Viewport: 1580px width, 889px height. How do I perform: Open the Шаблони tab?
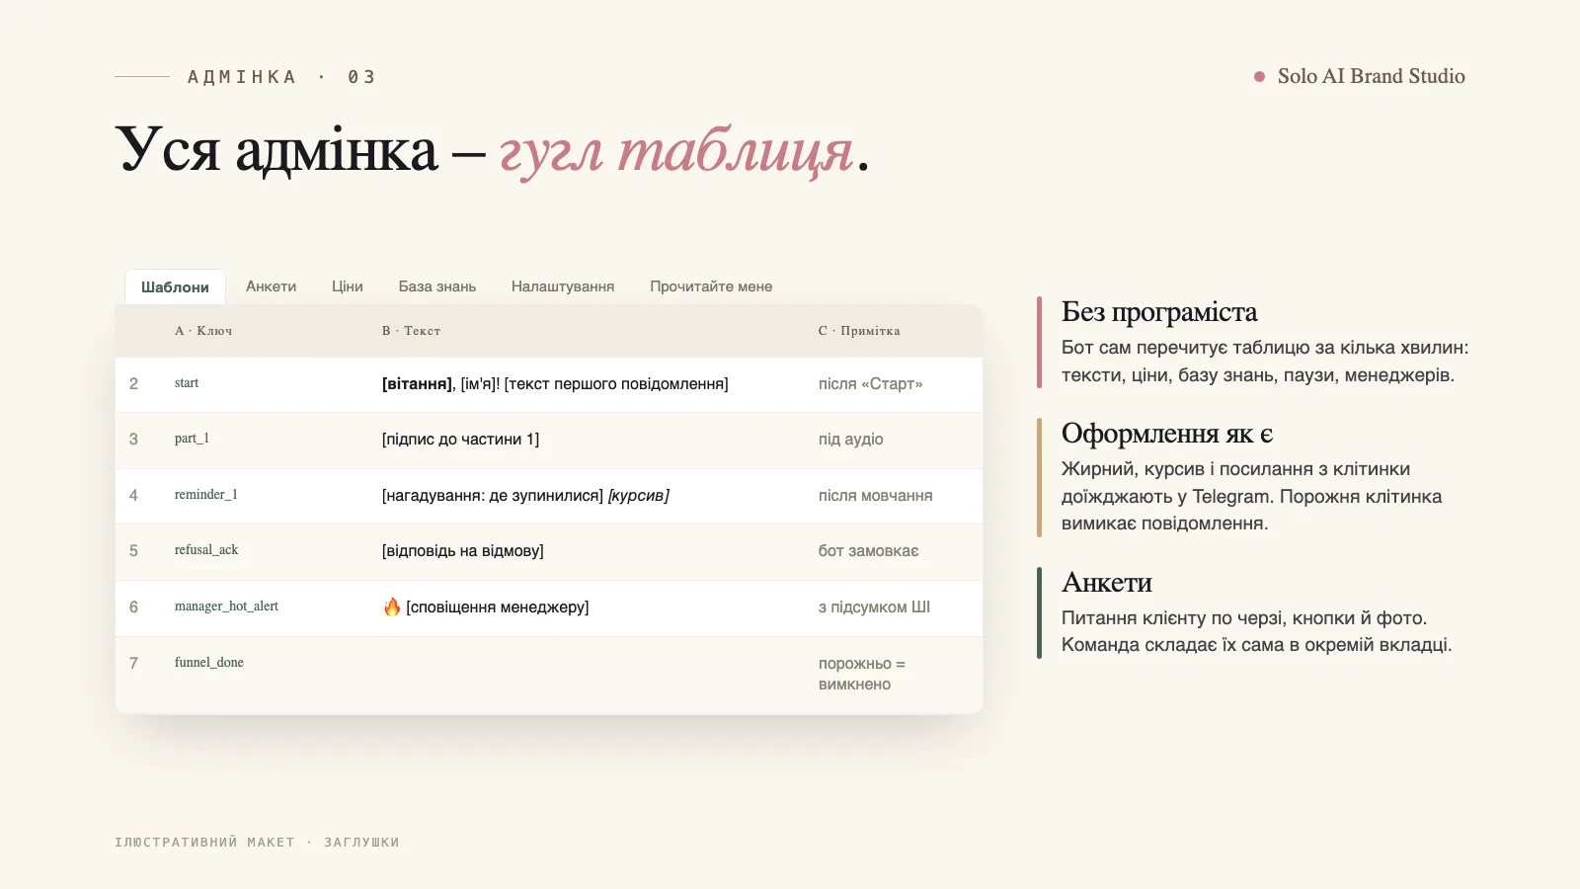(175, 286)
